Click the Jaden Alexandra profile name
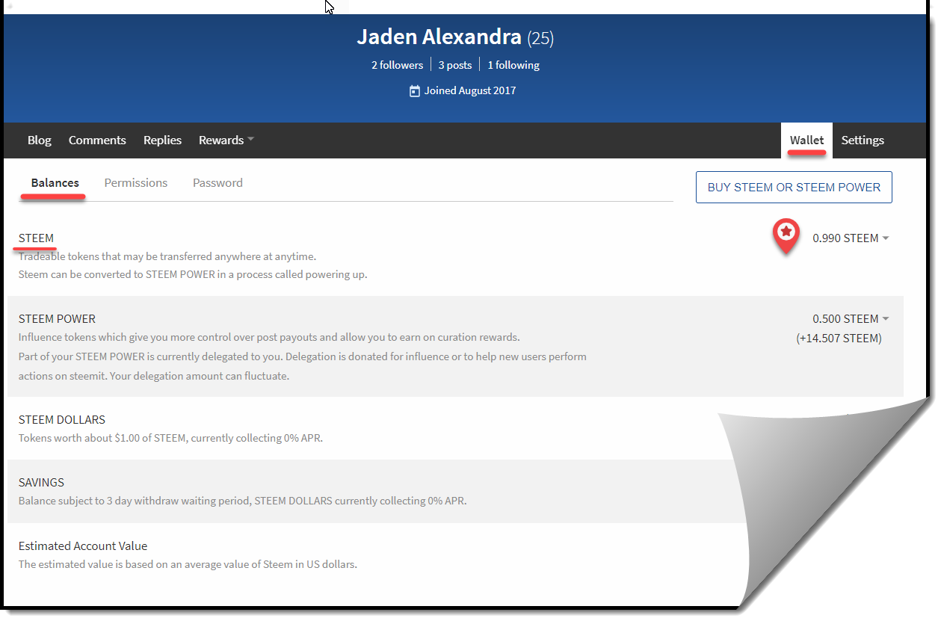 coord(439,37)
